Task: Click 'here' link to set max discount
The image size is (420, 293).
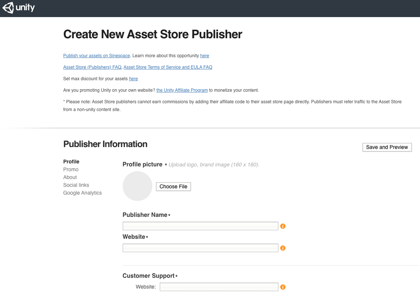Action: (x=133, y=79)
